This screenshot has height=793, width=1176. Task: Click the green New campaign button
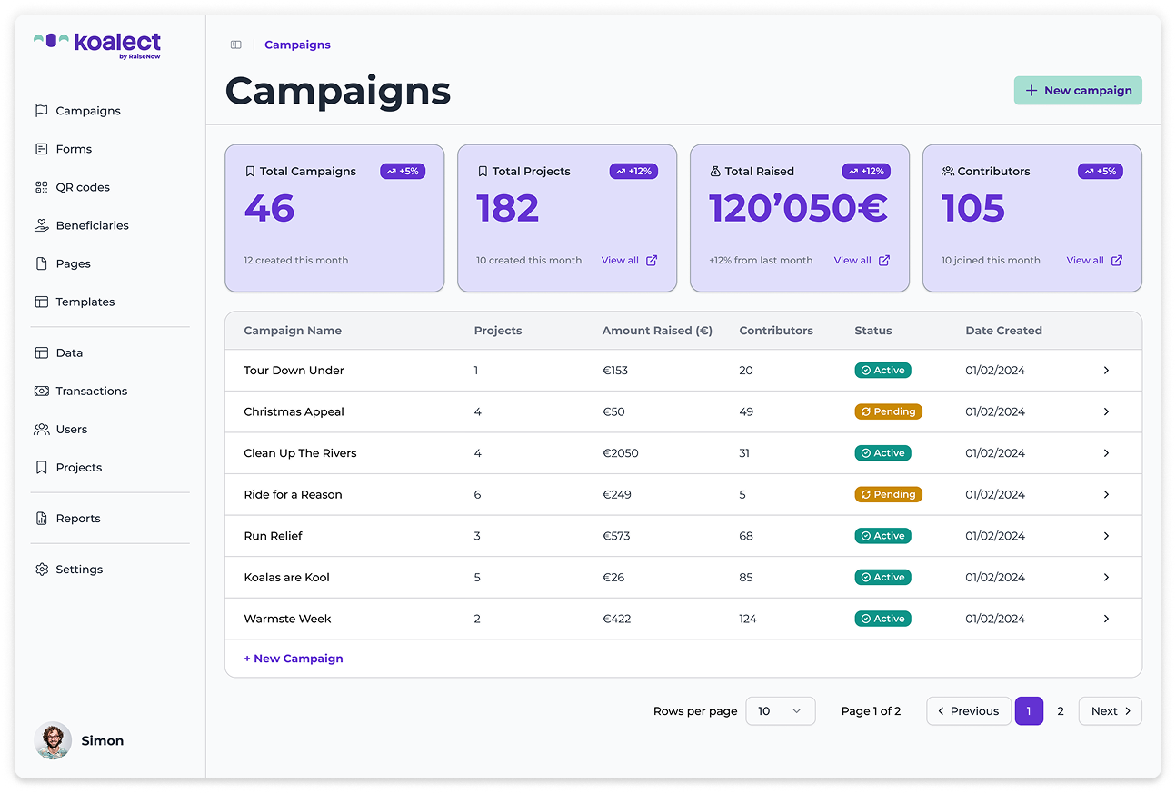pyautogui.click(x=1078, y=91)
